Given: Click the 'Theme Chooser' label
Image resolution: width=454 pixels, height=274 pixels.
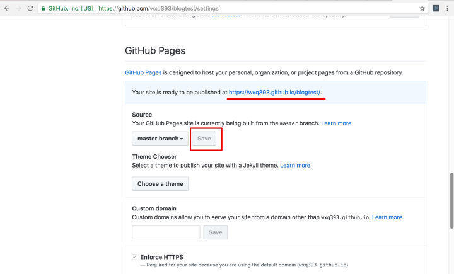Looking at the screenshot, I should point(154,157).
